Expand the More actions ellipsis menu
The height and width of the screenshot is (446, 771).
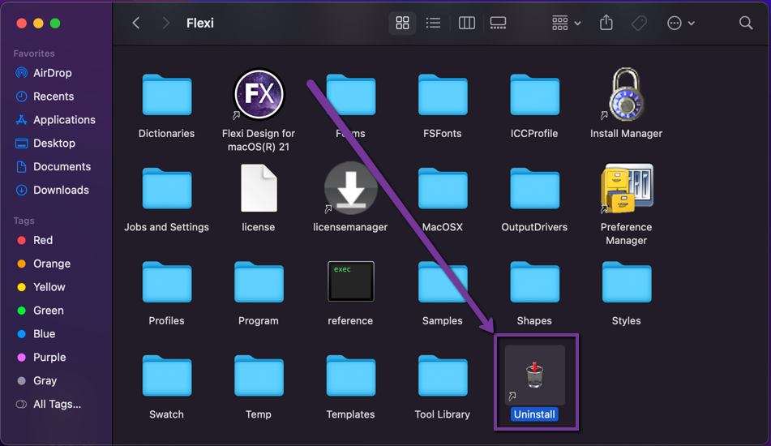(x=680, y=24)
